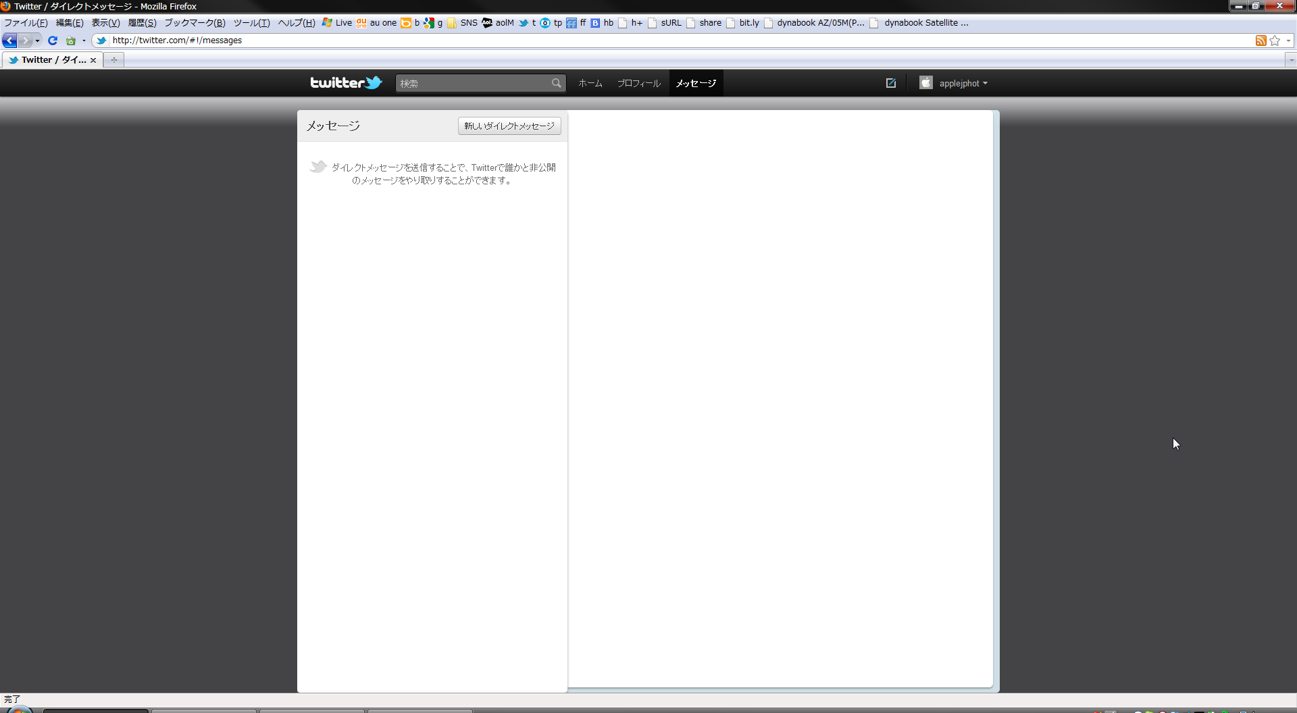Go to the ホーム page link
1297x713 pixels.
[590, 83]
